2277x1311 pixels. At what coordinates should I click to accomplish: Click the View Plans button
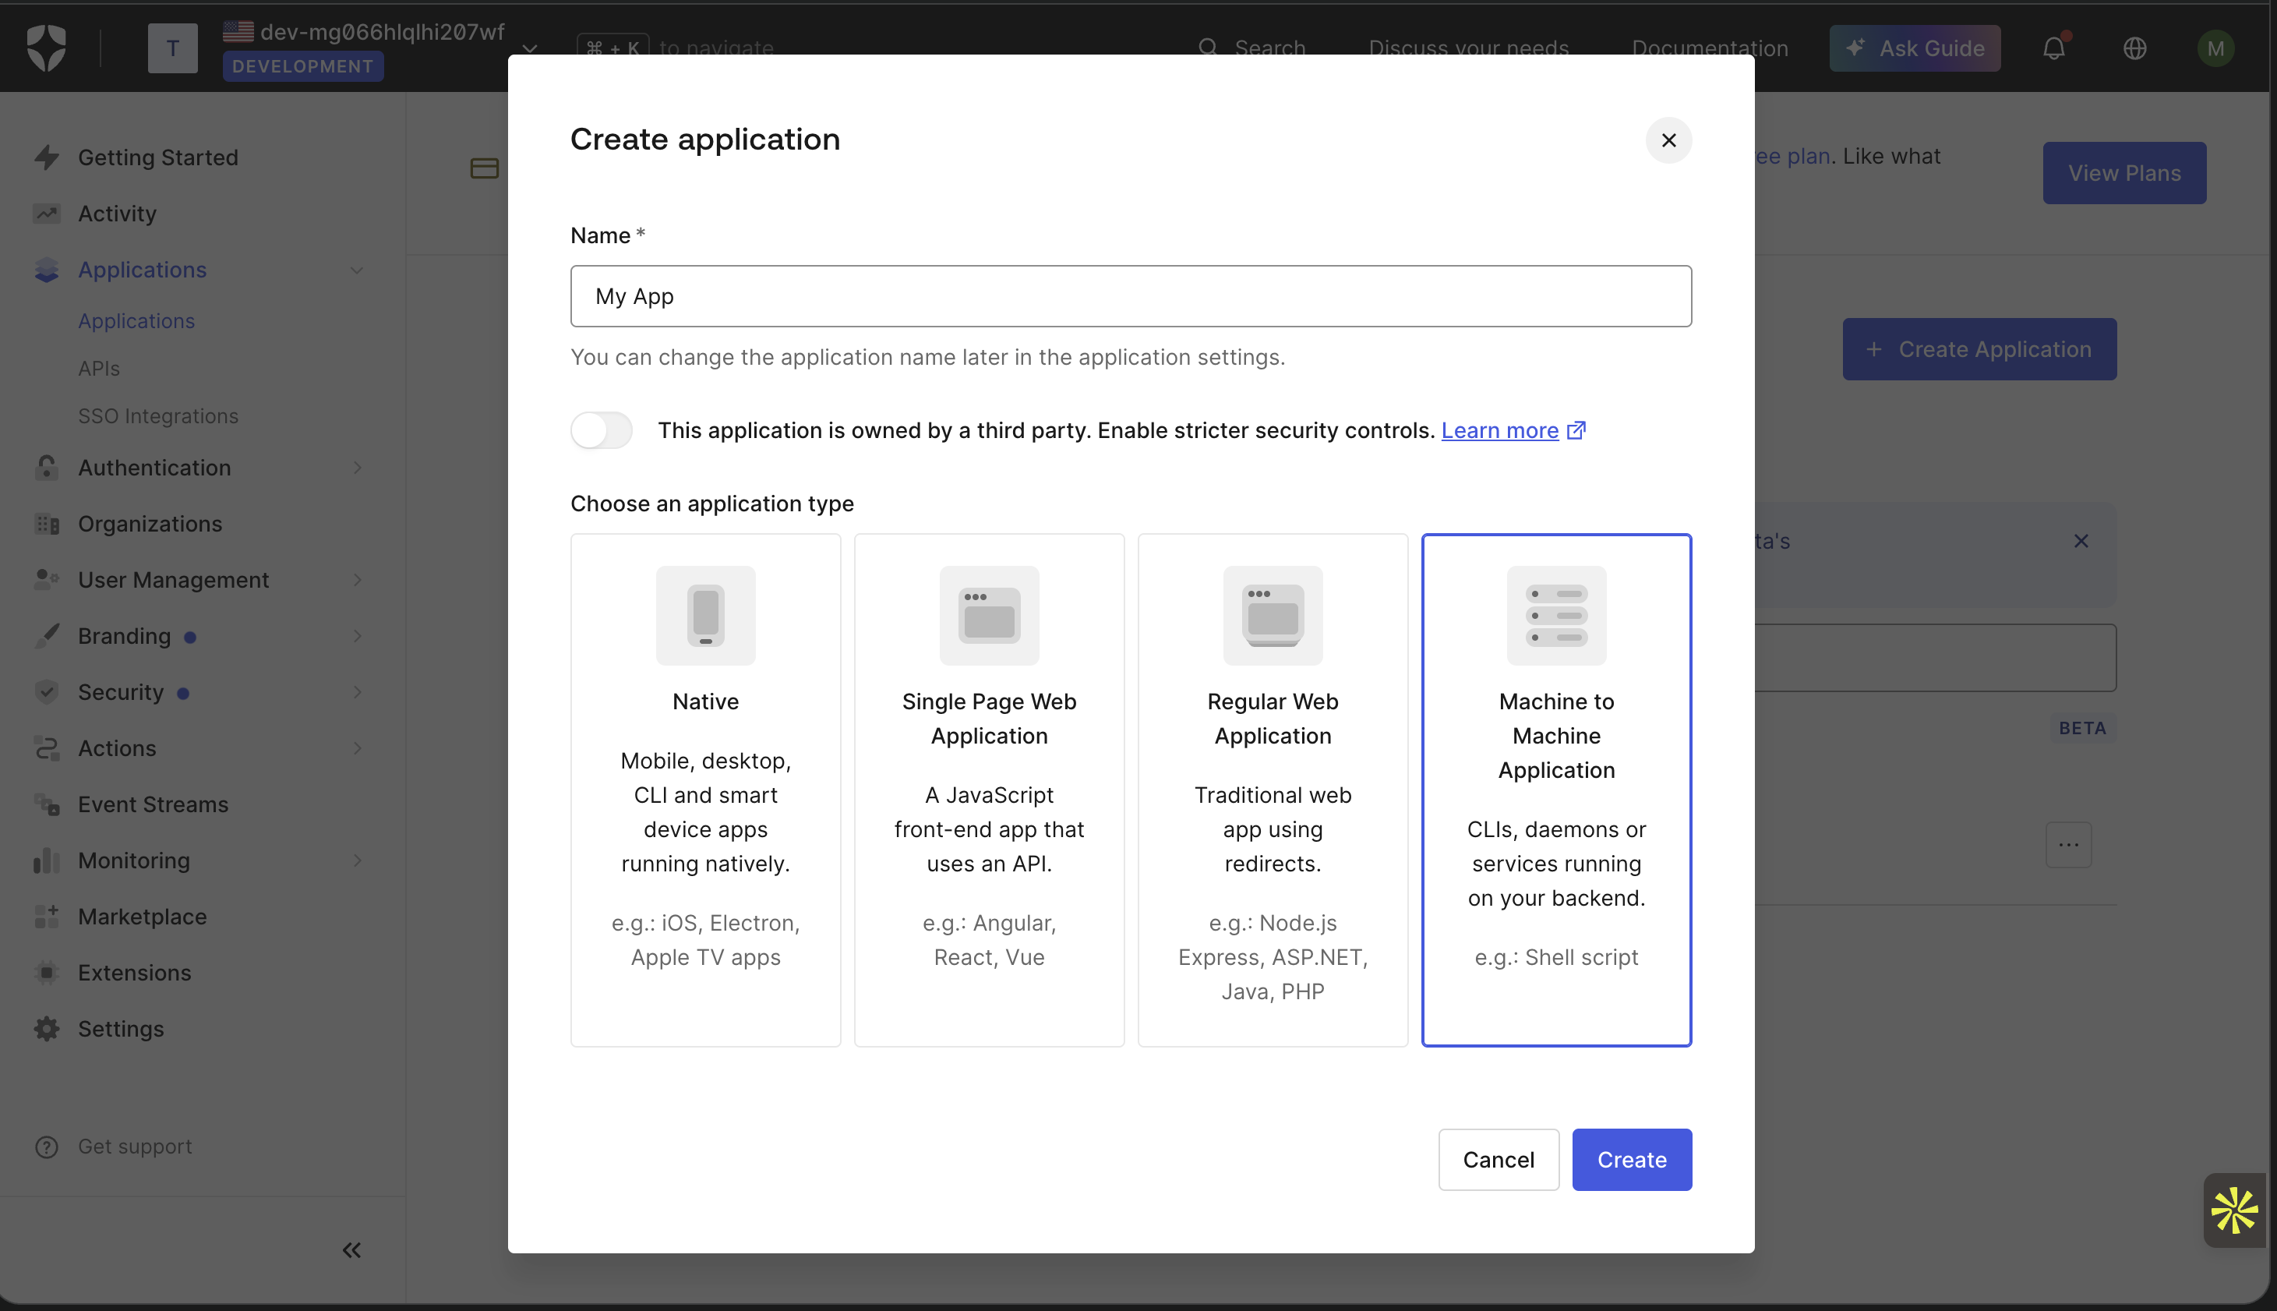pos(2124,173)
